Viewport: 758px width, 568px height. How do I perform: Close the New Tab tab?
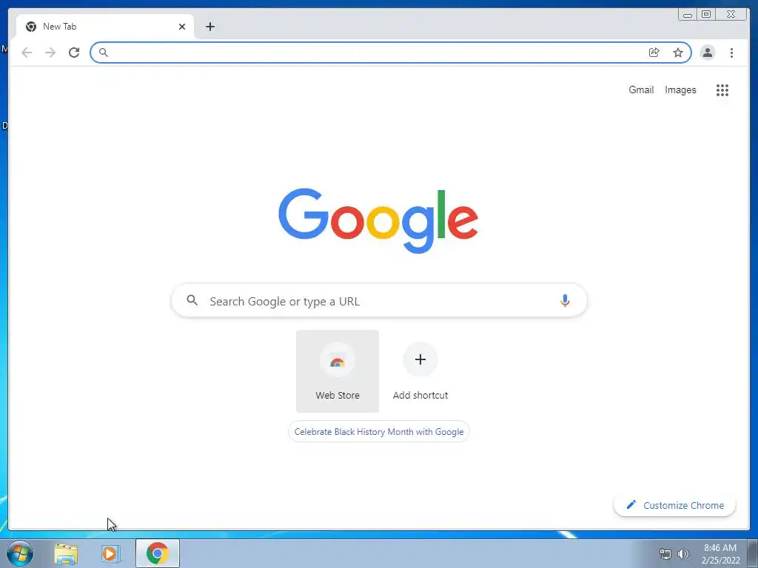click(182, 27)
